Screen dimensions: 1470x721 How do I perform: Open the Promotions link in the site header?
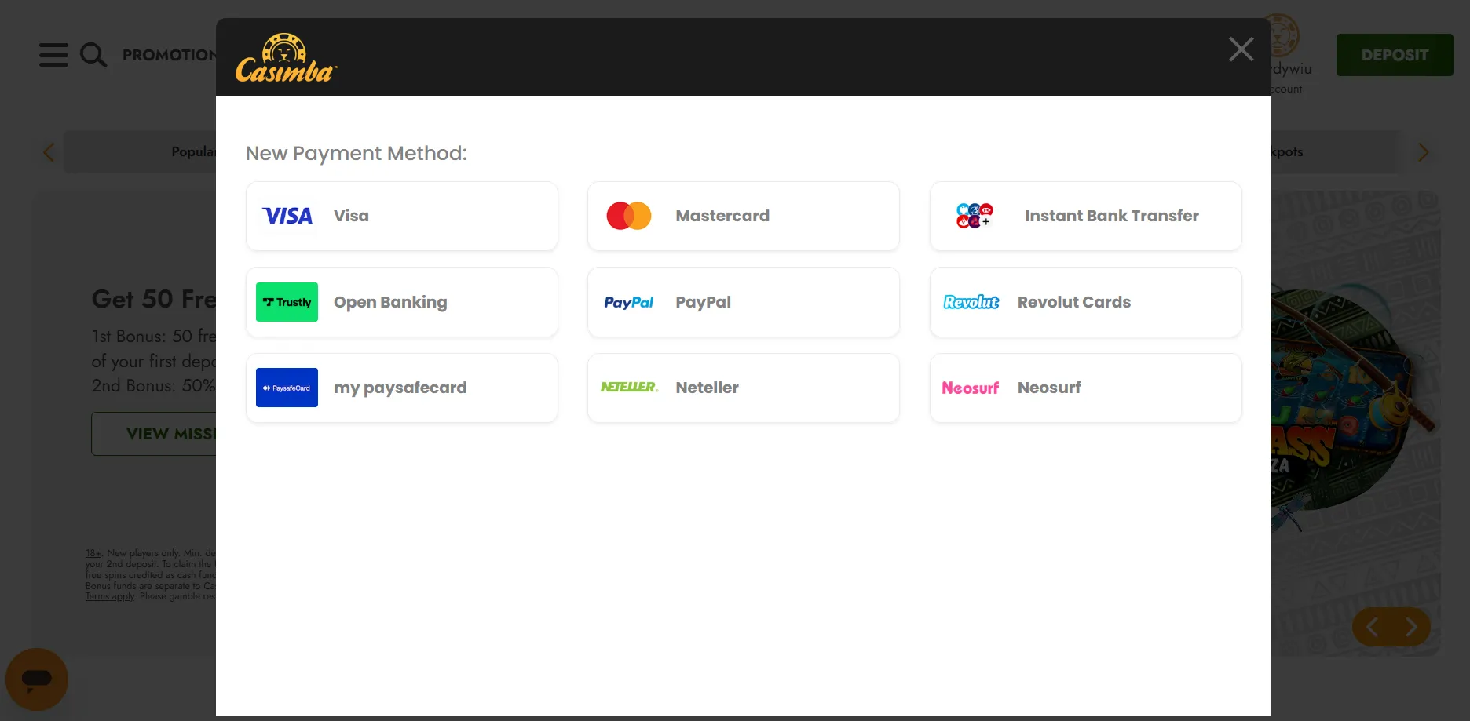[169, 55]
